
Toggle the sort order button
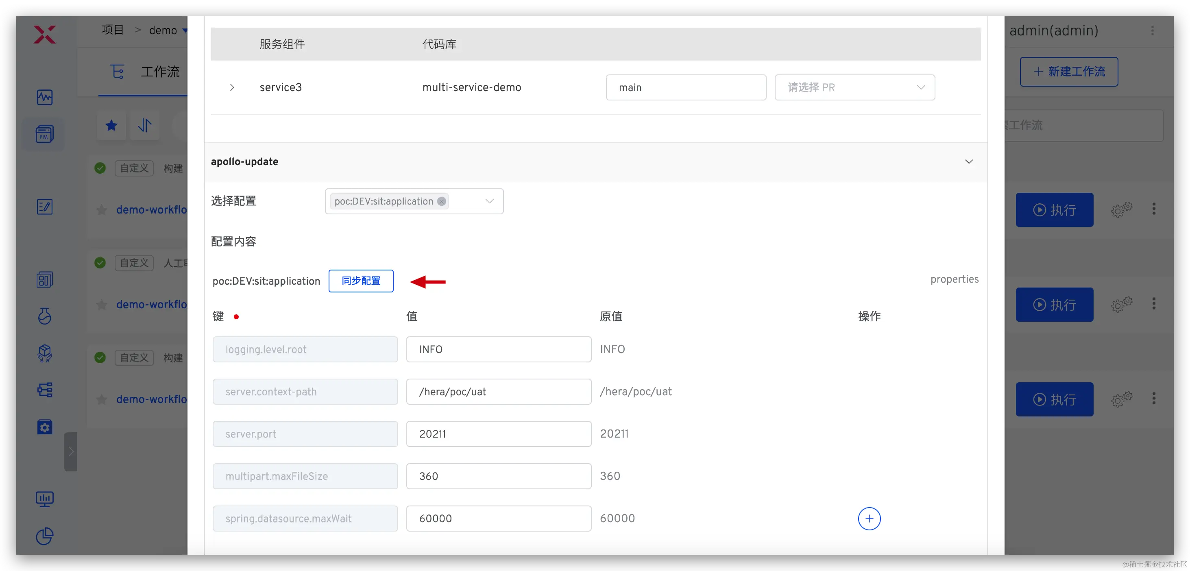(x=145, y=125)
